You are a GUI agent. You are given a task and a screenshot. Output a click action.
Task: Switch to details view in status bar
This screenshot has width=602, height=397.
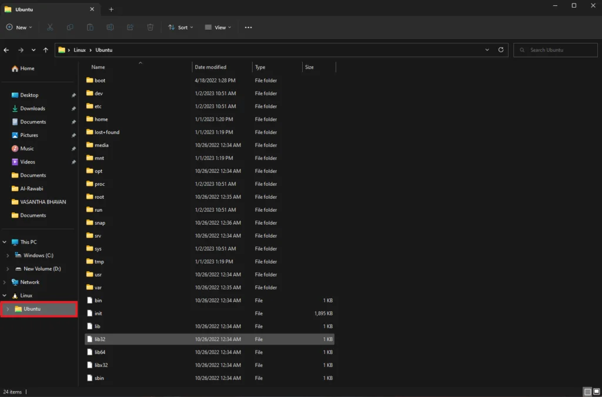586,392
